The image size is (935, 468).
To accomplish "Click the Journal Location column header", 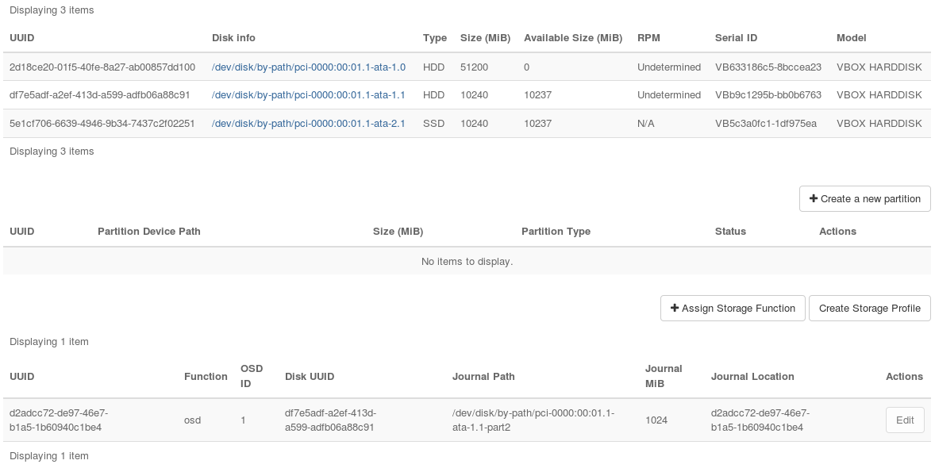I will coord(752,377).
